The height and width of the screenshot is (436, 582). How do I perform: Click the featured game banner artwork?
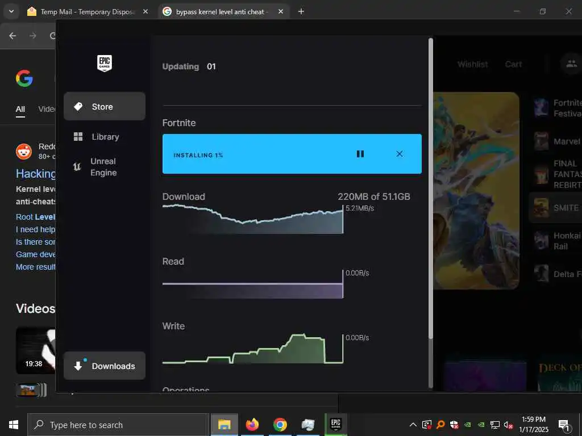(476, 191)
